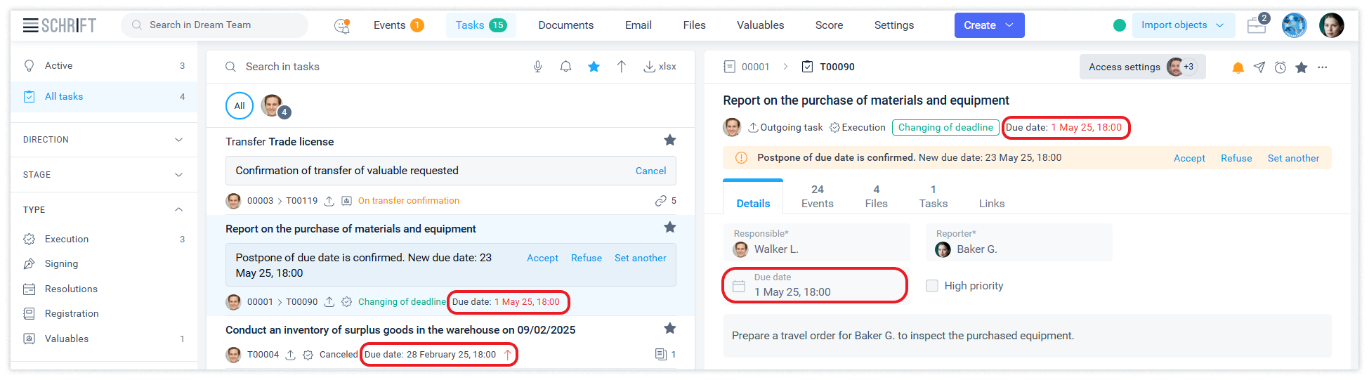Expand the DIRECTION filter section
1369x380 pixels.
tap(104, 140)
